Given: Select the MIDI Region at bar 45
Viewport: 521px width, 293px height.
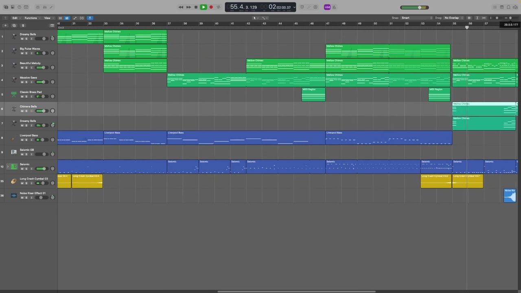Looking at the screenshot, I should click(313, 94).
